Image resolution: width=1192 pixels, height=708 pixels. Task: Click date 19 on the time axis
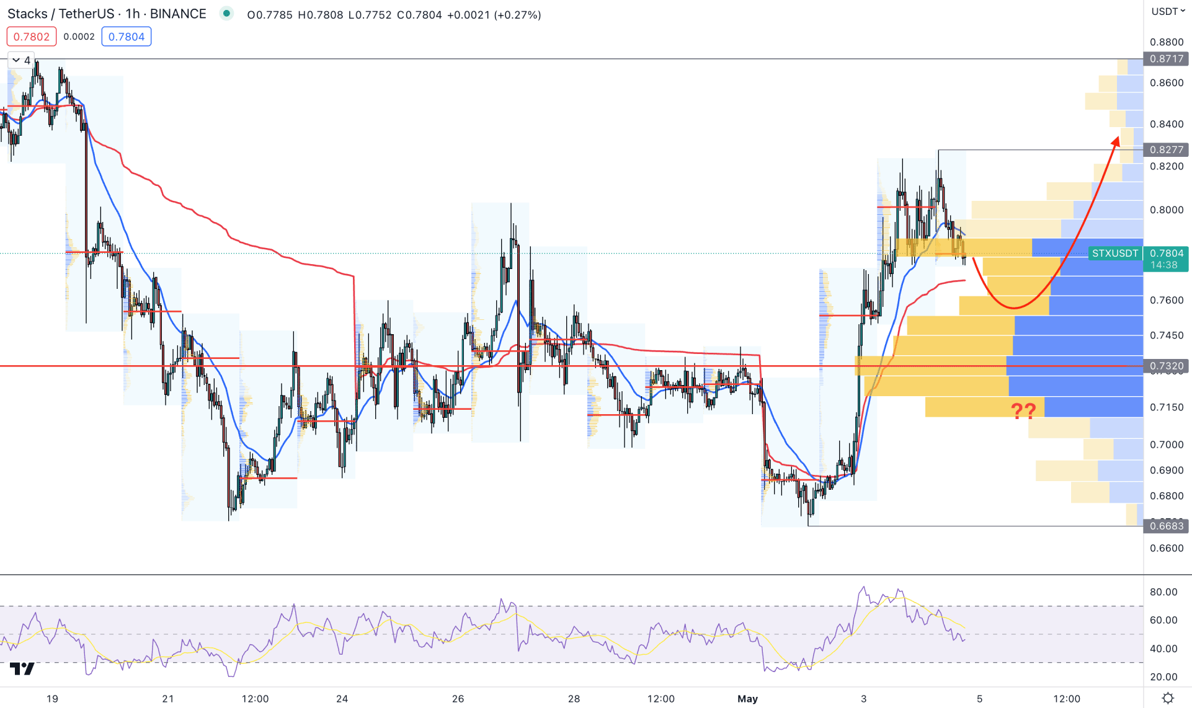tap(52, 699)
